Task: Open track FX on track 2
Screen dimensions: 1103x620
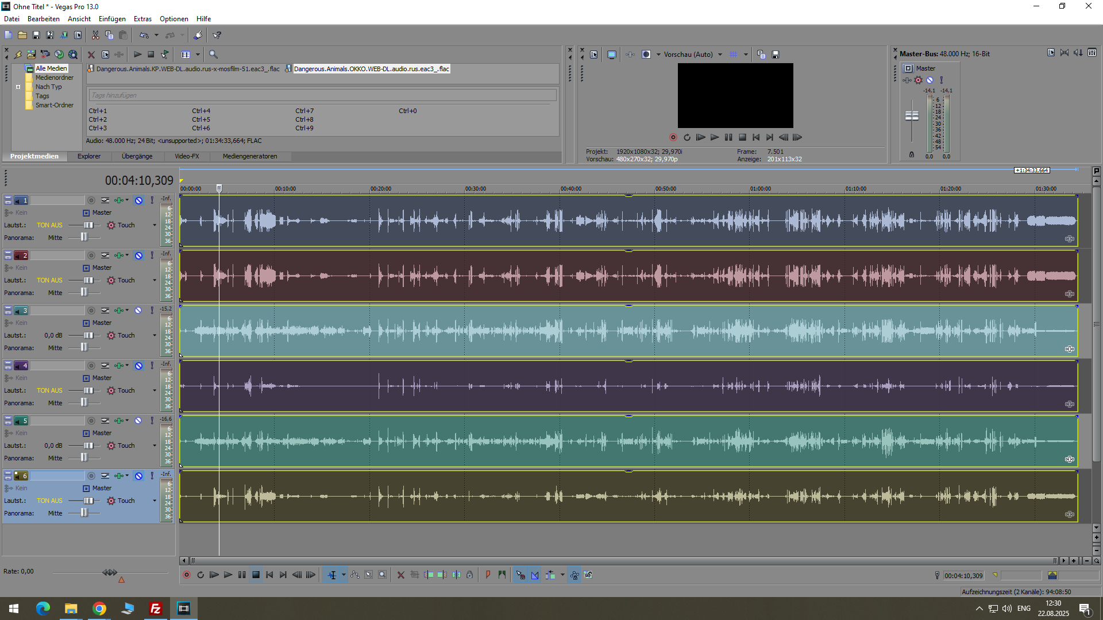Action: pyautogui.click(x=119, y=255)
